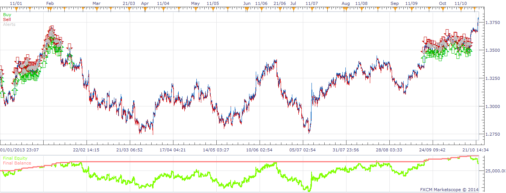Image resolution: width=506 pixels, height=193 pixels.
Task: Click the orange marker beneath the Jul label
Action: tap(293, 9)
